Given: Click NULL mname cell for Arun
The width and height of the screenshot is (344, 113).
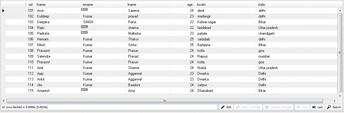Looking at the screenshot, I should 103,10.
